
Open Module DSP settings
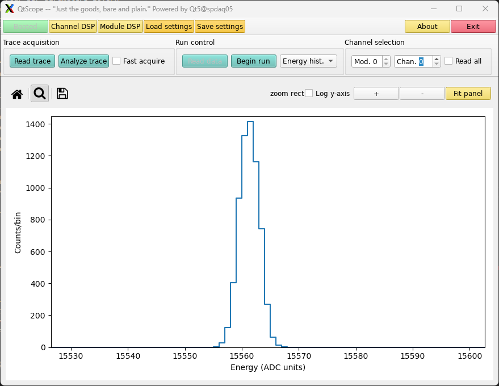pyautogui.click(x=120, y=27)
